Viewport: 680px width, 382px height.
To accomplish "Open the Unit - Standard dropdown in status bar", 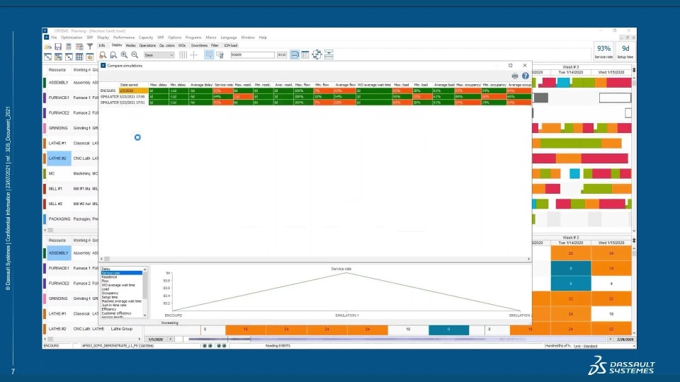I will (x=604, y=346).
